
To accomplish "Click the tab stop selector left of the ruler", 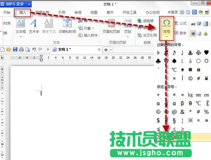I will (x=2, y=58).
